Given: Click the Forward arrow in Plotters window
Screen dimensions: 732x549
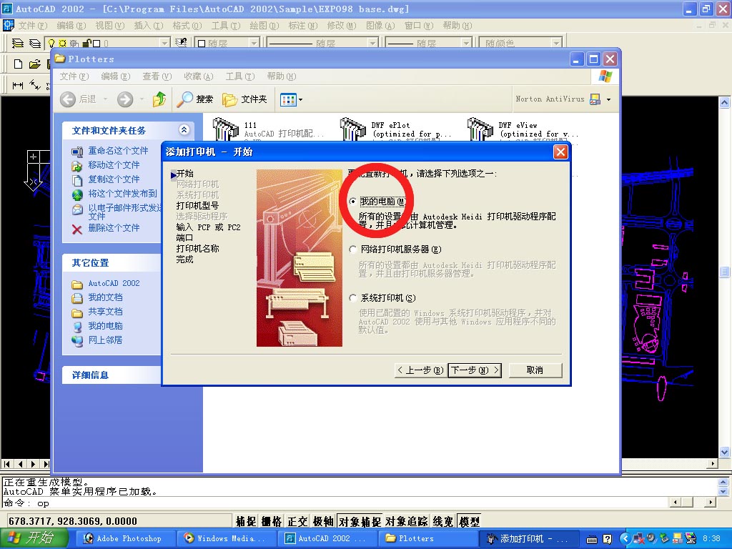Looking at the screenshot, I should tap(125, 99).
